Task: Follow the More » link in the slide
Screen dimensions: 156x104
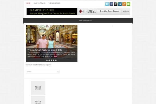Action: click(56, 56)
